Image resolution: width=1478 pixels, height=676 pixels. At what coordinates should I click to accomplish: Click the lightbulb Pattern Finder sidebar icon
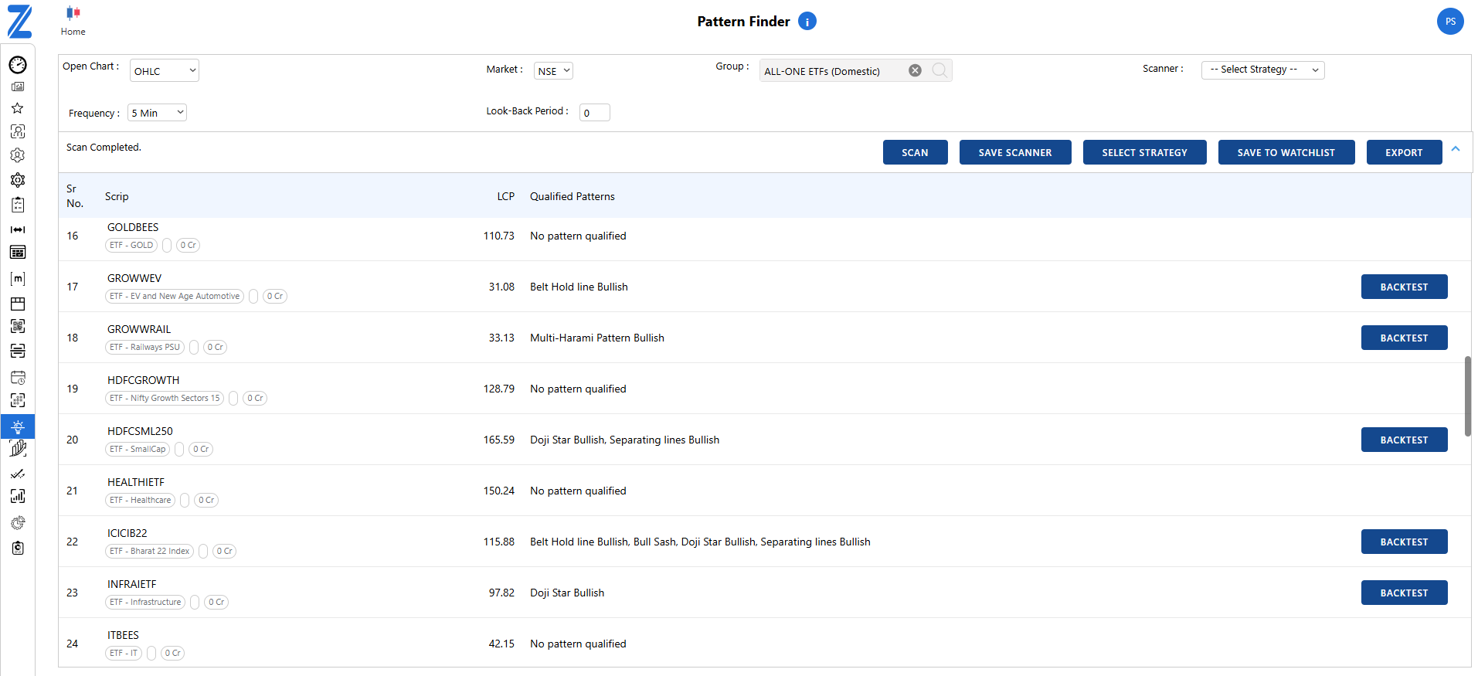[x=18, y=426]
